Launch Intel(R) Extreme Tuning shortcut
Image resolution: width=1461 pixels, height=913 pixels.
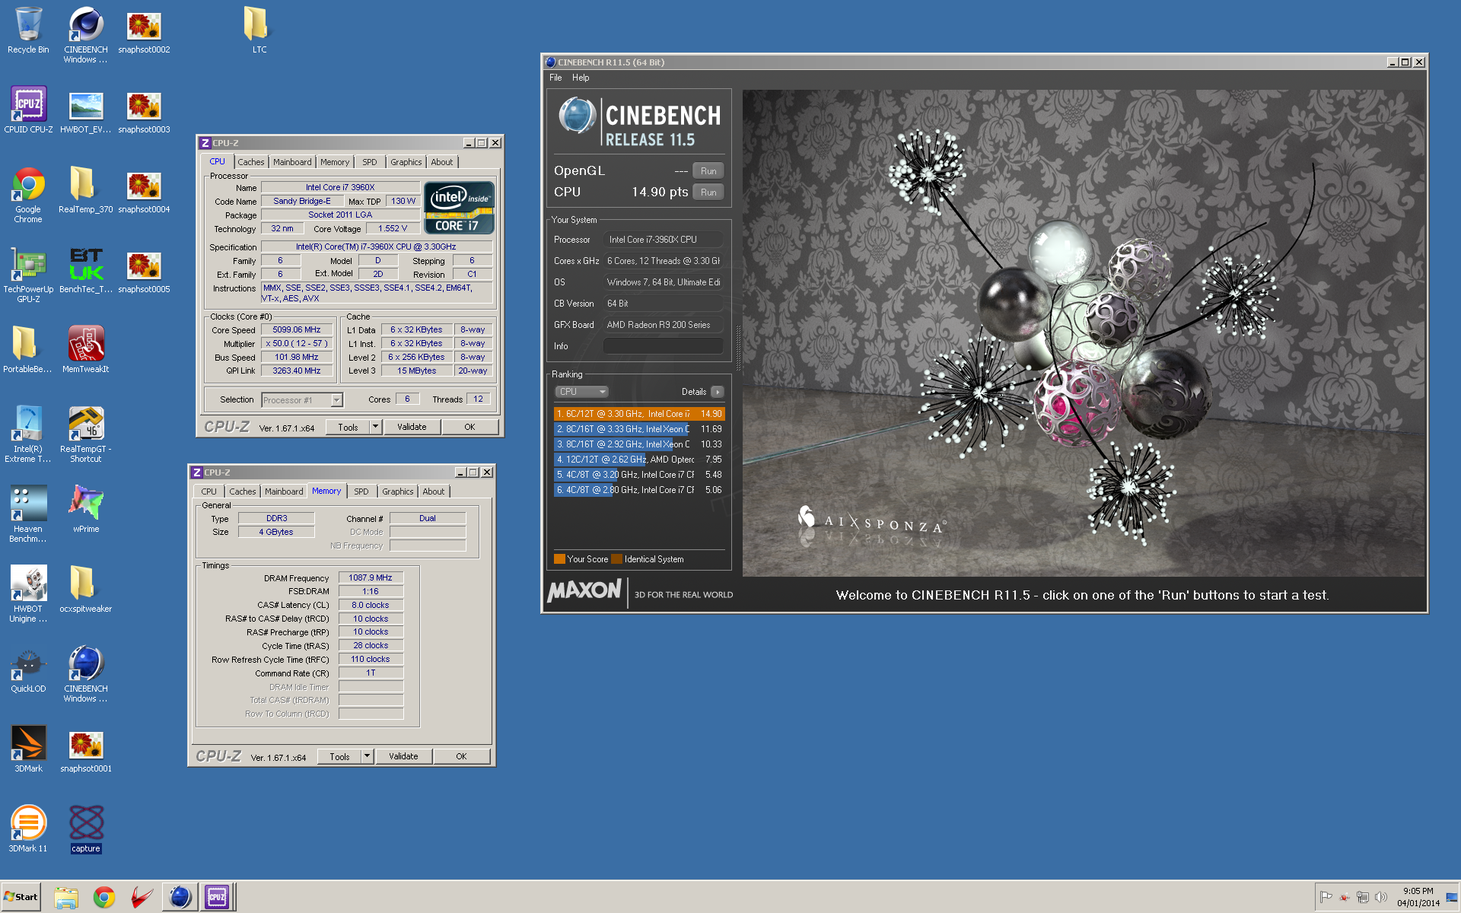point(28,434)
